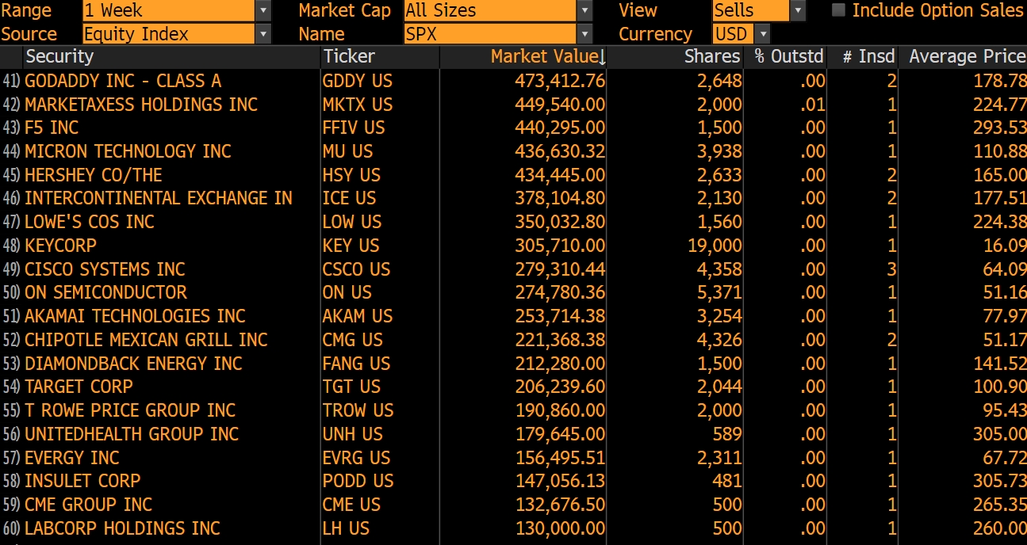Image resolution: width=1027 pixels, height=545 pixels.
Task: Open the Market Cap dropdown arrow
Action: [x=585, y=11]
